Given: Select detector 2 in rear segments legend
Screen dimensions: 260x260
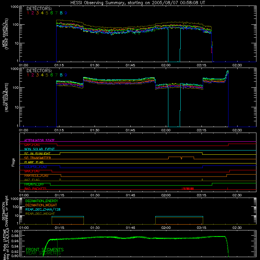Looking at the screenshot, I should click(x=33, y=75).
